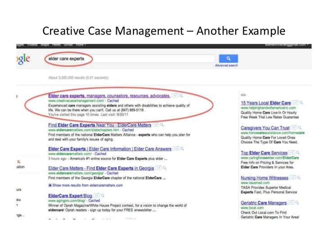Open 'Find Elder Care Experts Near You' result
This screenshot has width=328, height=246.
coord(100,125)
